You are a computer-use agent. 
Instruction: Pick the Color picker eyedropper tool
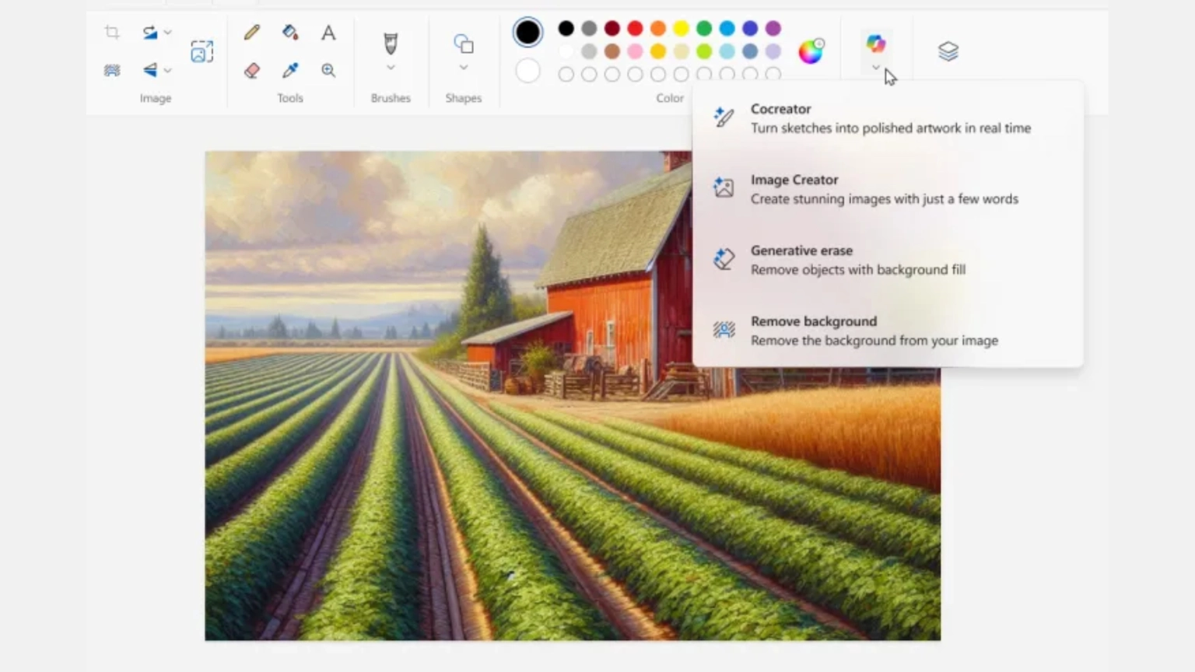pos(290,71)
